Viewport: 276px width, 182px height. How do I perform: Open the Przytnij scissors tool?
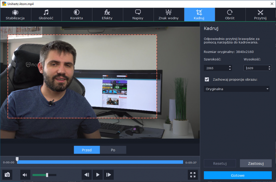pyautogui.click(x=260, y=15)
